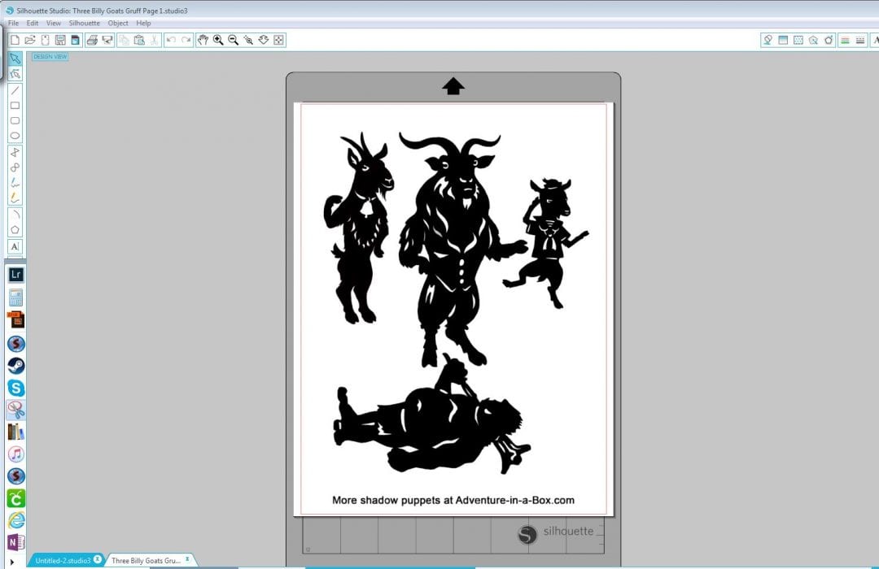Open the Silhouette menu
This screenshot has width=879, height=569.
tap(84, 23)
